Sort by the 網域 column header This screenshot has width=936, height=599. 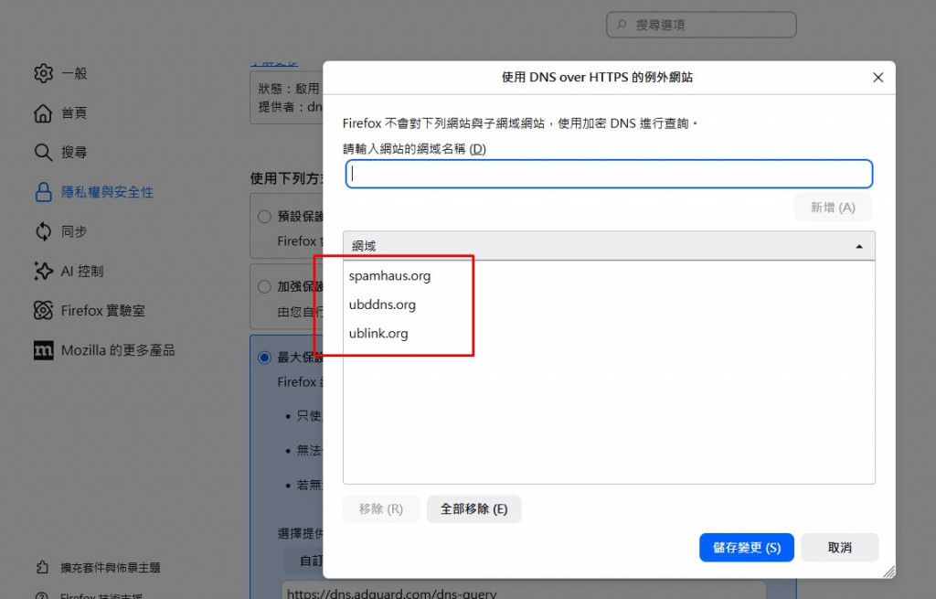(x=609, y=245)
